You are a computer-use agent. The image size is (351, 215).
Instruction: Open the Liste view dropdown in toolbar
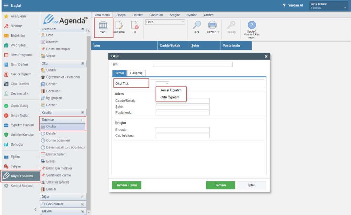click(165, 22)
